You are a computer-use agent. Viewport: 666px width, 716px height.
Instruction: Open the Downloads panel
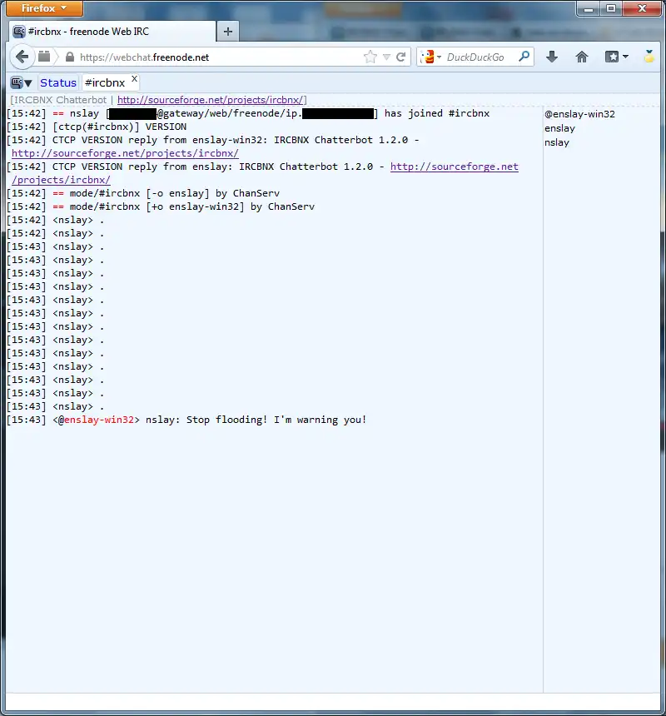[552, 57]
